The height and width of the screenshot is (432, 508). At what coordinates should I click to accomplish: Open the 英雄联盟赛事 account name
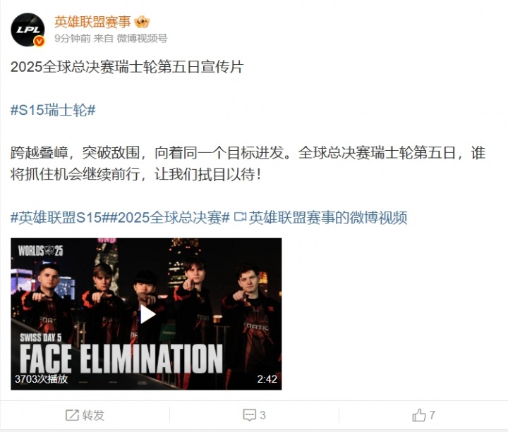point(92,22)
